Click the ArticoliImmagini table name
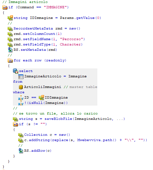 click(x=42, y=87)
